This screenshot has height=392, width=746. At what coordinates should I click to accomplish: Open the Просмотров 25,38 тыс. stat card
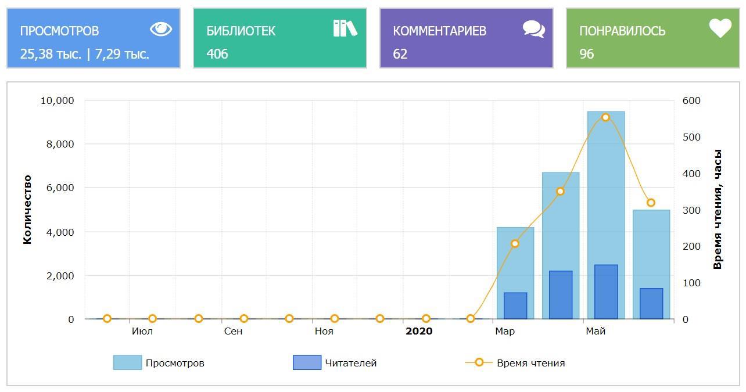pos(94,38)
